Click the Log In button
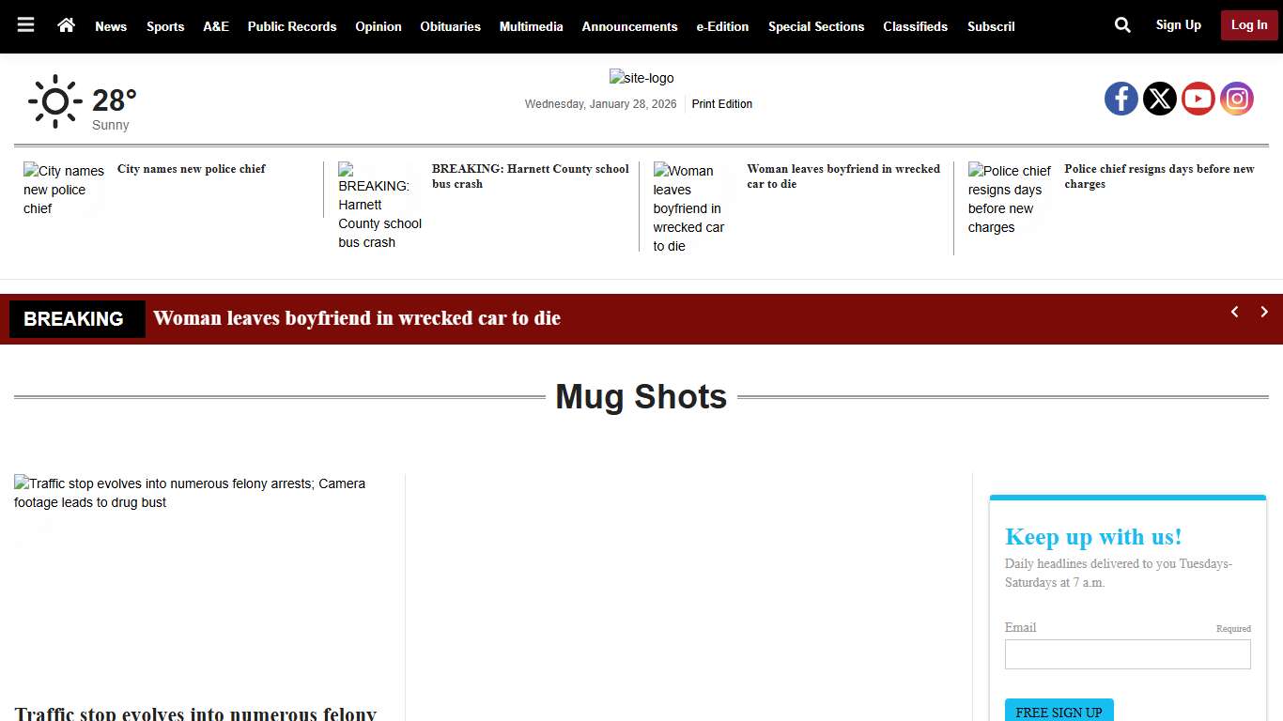The image size is (1283, 721). 1248,25
